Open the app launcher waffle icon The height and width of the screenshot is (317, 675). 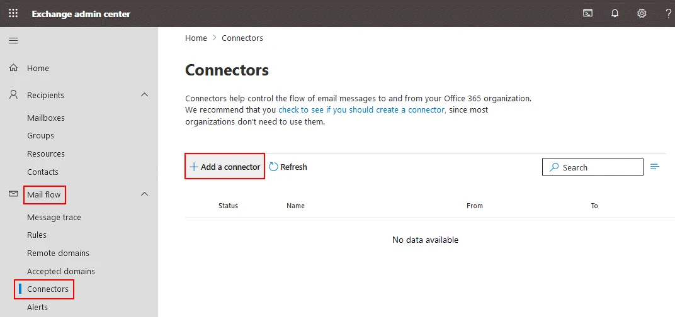tap(13, 13)
